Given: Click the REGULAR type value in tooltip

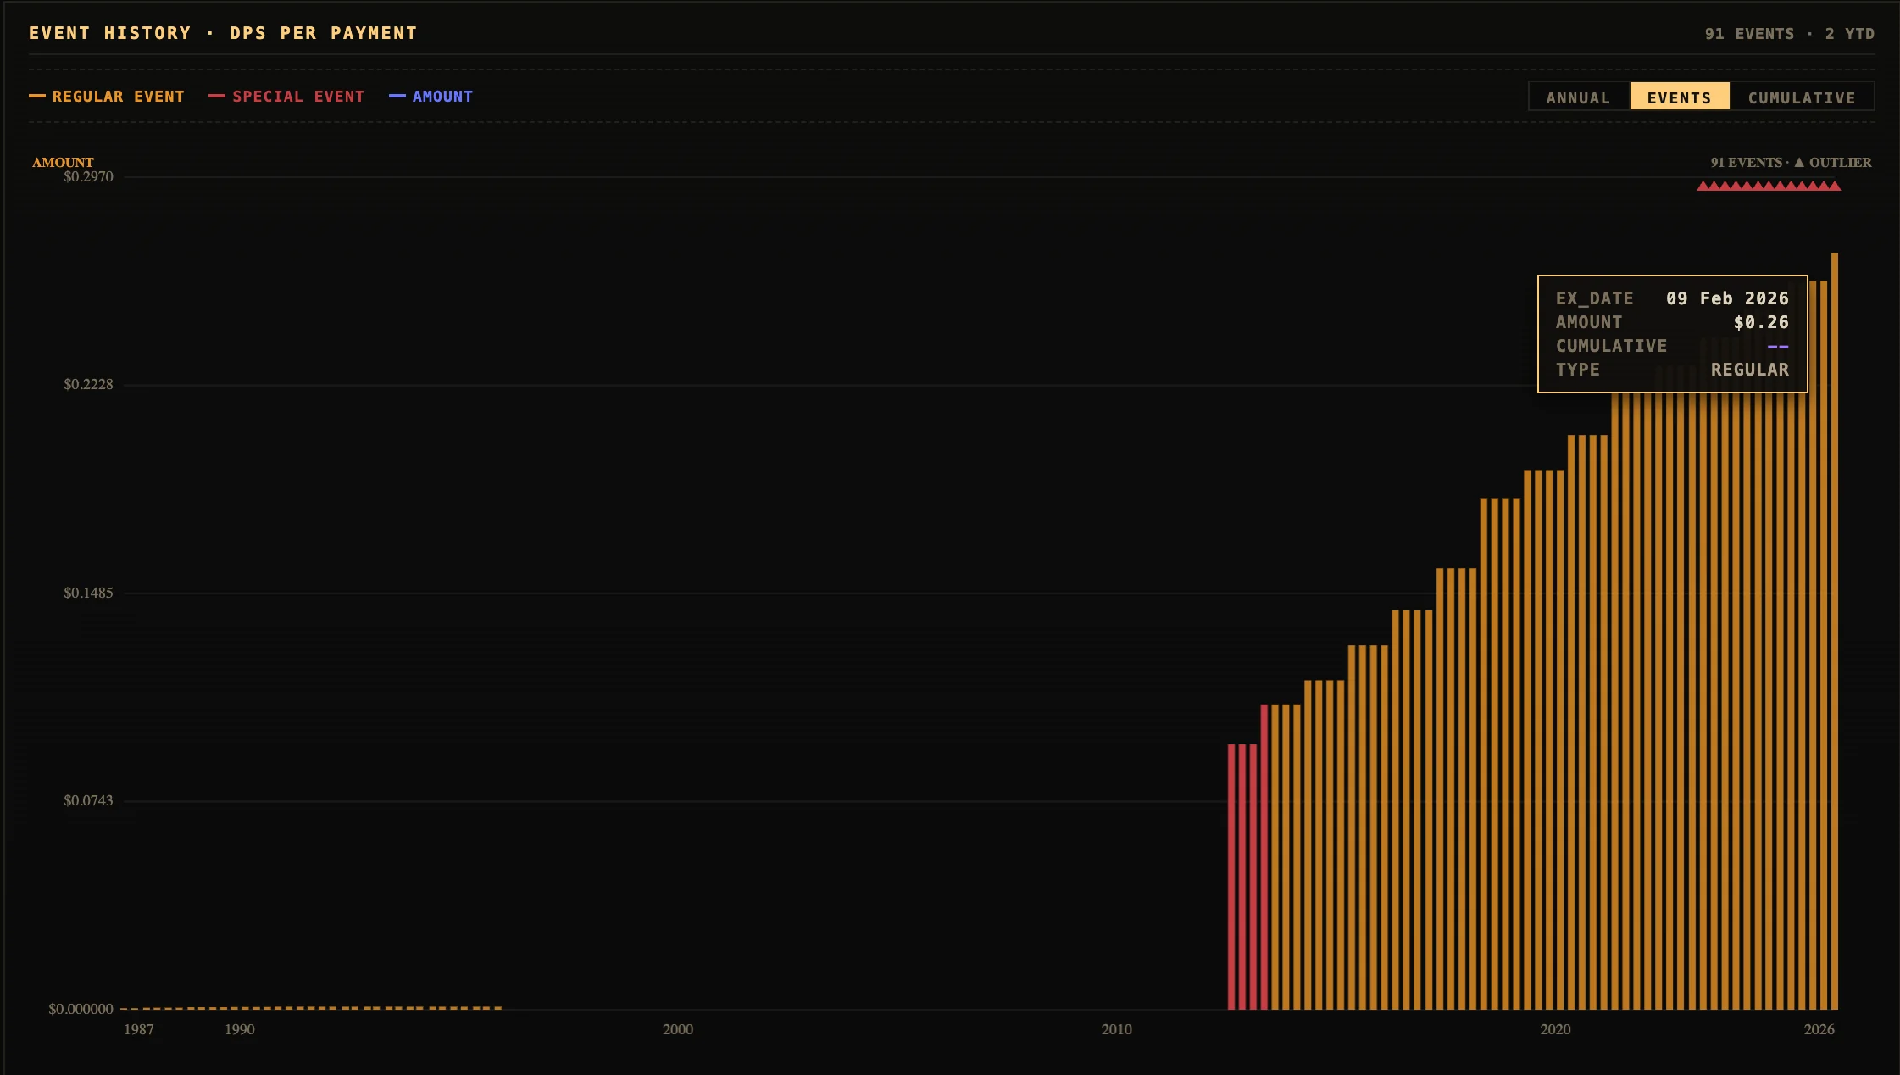Looking at the screenshot, I should [1750, 370].
